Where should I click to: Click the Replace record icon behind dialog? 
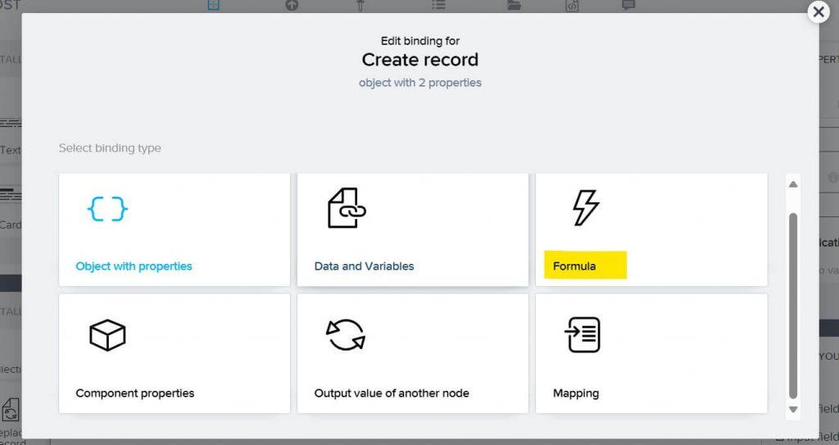[x=10, y=410]
